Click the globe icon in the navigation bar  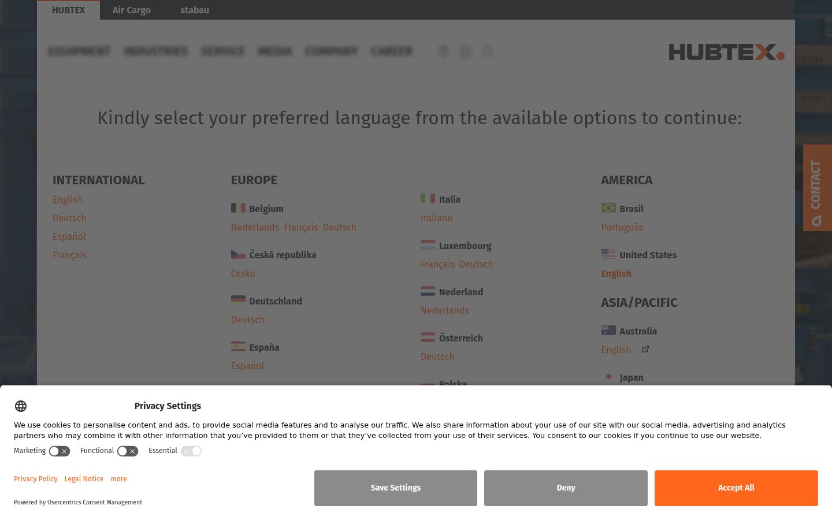466,52
